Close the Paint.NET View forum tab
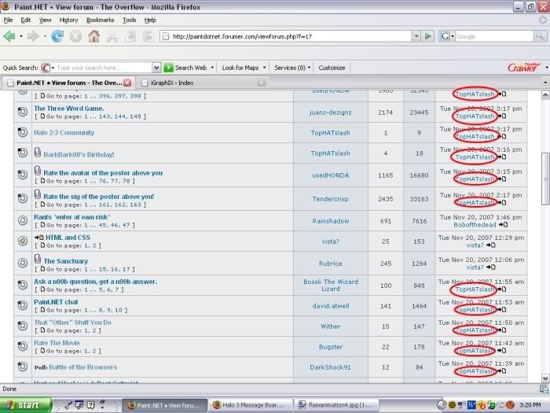 (127, 83)
